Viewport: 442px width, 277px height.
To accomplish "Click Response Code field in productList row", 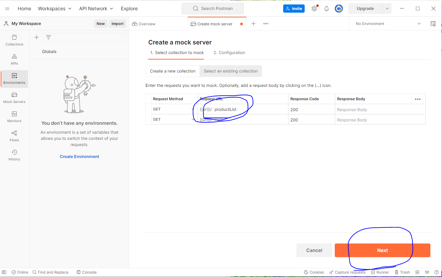I will (x=312, y=109).
